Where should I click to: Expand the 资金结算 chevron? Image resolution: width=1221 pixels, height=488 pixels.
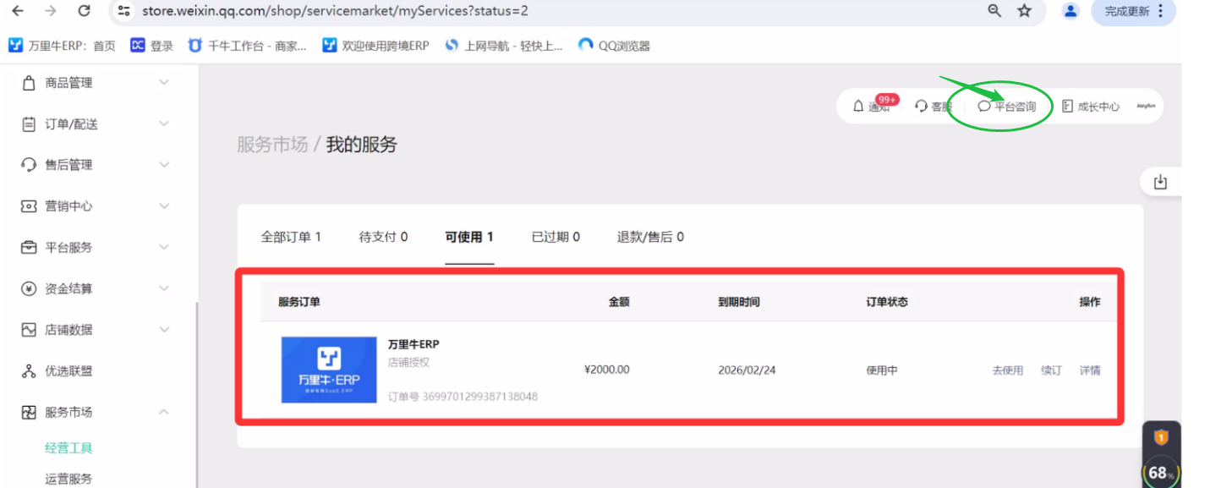[164, 288]
